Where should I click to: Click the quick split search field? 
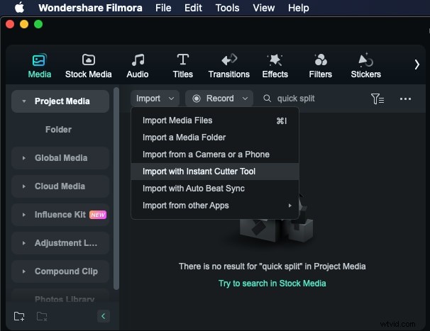[x=312, y=99]
